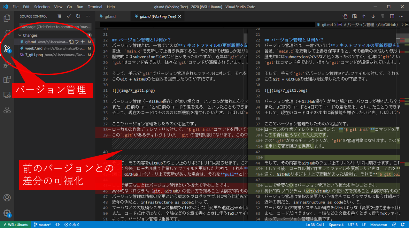Screen dimensions: 409x230
Task: Refresh the Source Control panel
Action: pyautogui.click(x=78, y=16)
